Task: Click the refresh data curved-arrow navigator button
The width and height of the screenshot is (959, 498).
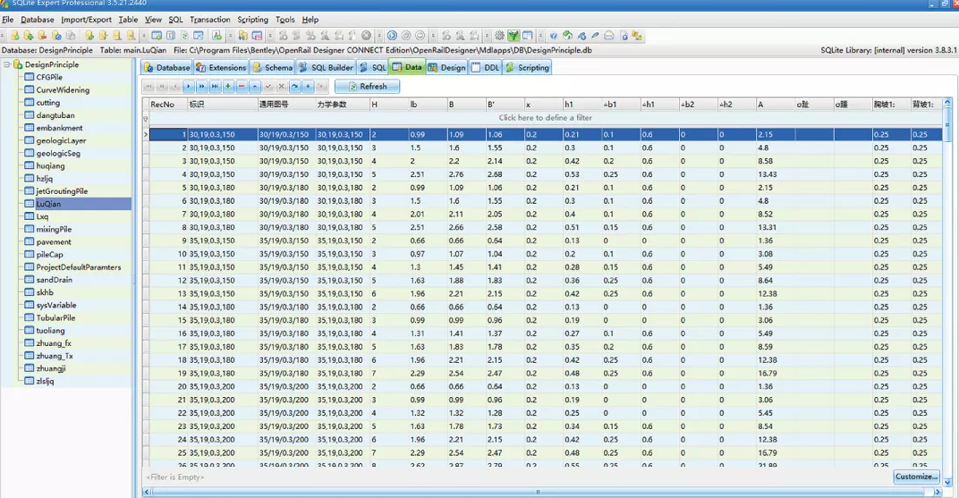Action: (x=294, y=87)
